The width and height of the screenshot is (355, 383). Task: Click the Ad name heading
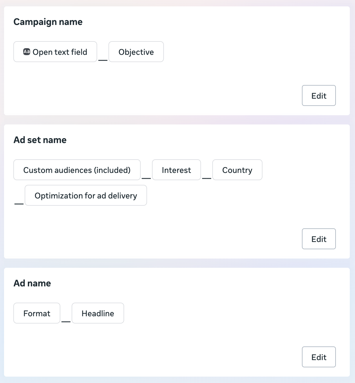(32, 283)
